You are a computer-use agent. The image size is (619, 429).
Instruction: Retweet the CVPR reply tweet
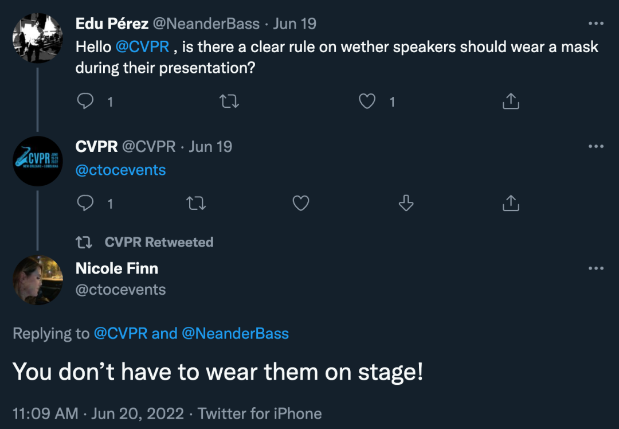197,203
